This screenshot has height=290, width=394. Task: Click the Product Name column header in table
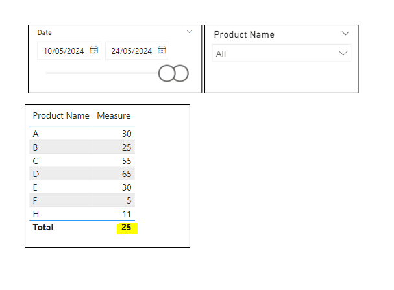click(x=61, y=115)
